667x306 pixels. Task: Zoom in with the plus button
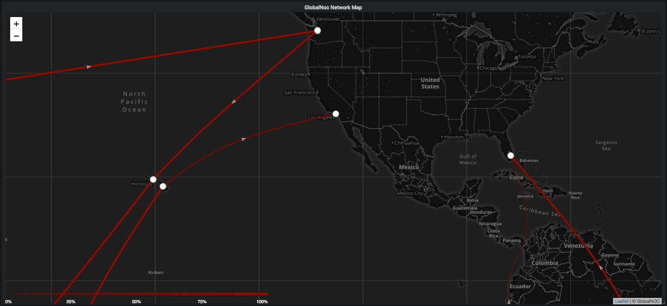(16, 24)
